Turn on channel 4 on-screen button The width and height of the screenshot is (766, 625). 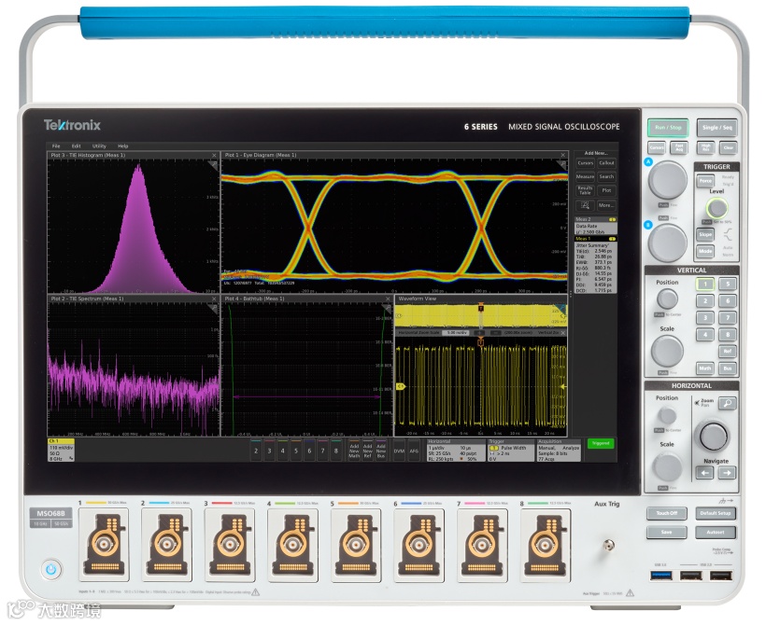(282, 451)
